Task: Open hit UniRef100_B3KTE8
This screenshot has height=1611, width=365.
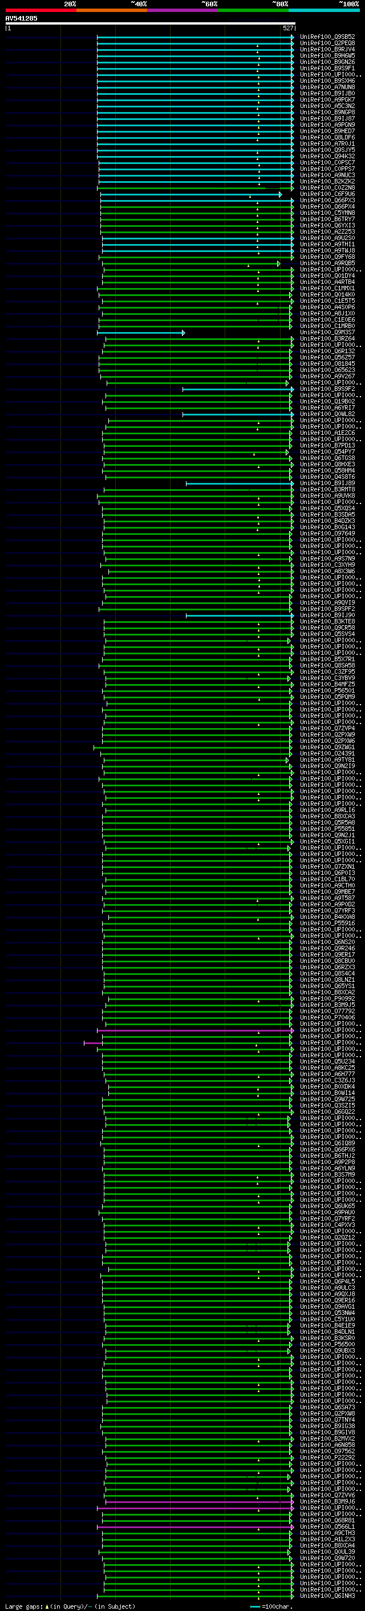Action: click(327, 622)
